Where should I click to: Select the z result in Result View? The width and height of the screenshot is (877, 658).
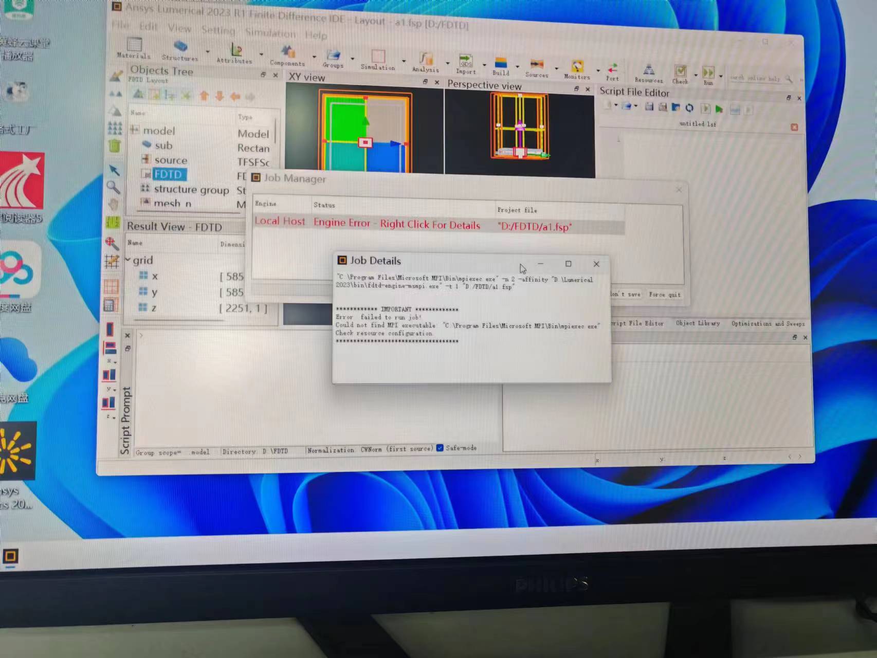(x=154, y=308)
